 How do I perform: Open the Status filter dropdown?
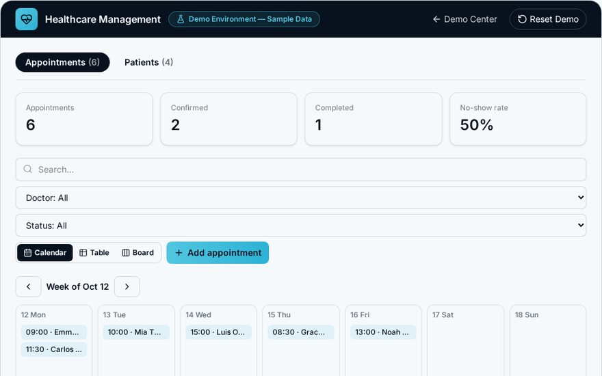click(x=301, y=226)
